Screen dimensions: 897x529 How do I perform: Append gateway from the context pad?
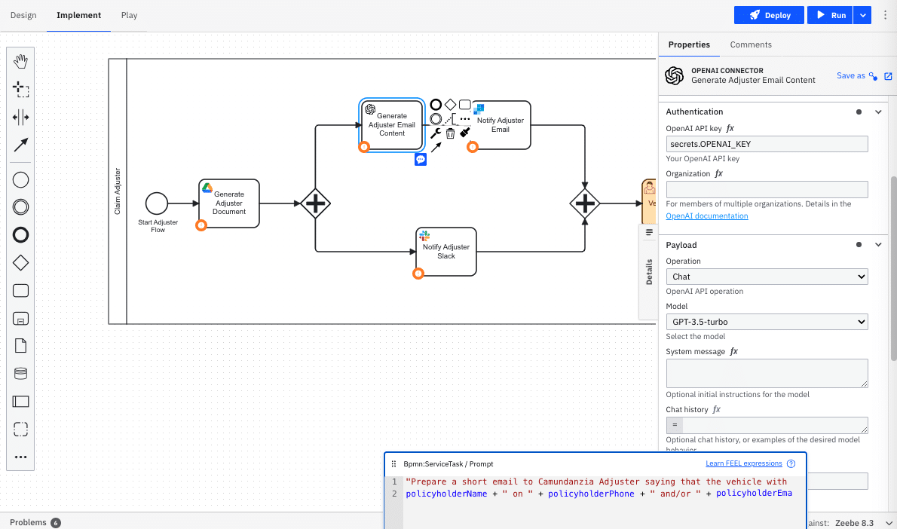(x=450, y=105)
